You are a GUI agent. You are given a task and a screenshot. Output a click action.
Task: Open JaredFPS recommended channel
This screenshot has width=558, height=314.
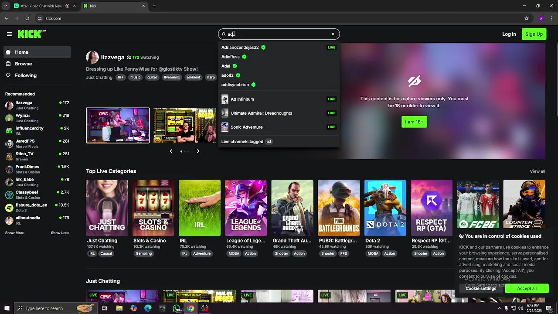(x=37, y=143)
